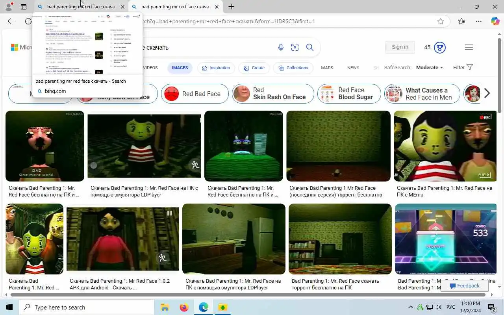Open File Explorer from taskbar
The width and height of the screenshot is (504, 315).
165,307
